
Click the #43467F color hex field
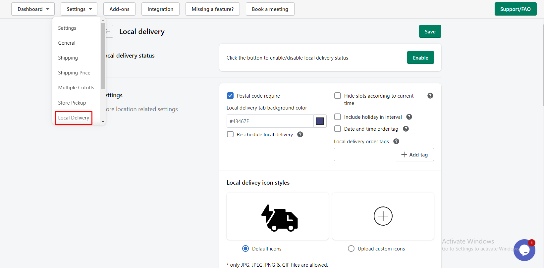point(270,121)
